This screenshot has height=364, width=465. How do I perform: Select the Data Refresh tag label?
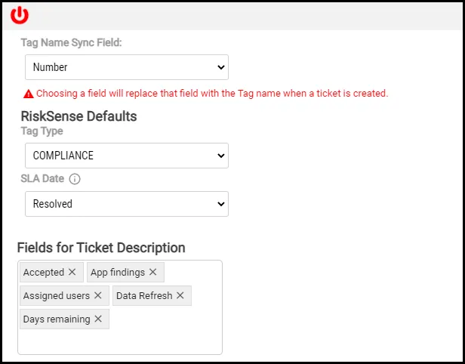[x=144, y=296]
